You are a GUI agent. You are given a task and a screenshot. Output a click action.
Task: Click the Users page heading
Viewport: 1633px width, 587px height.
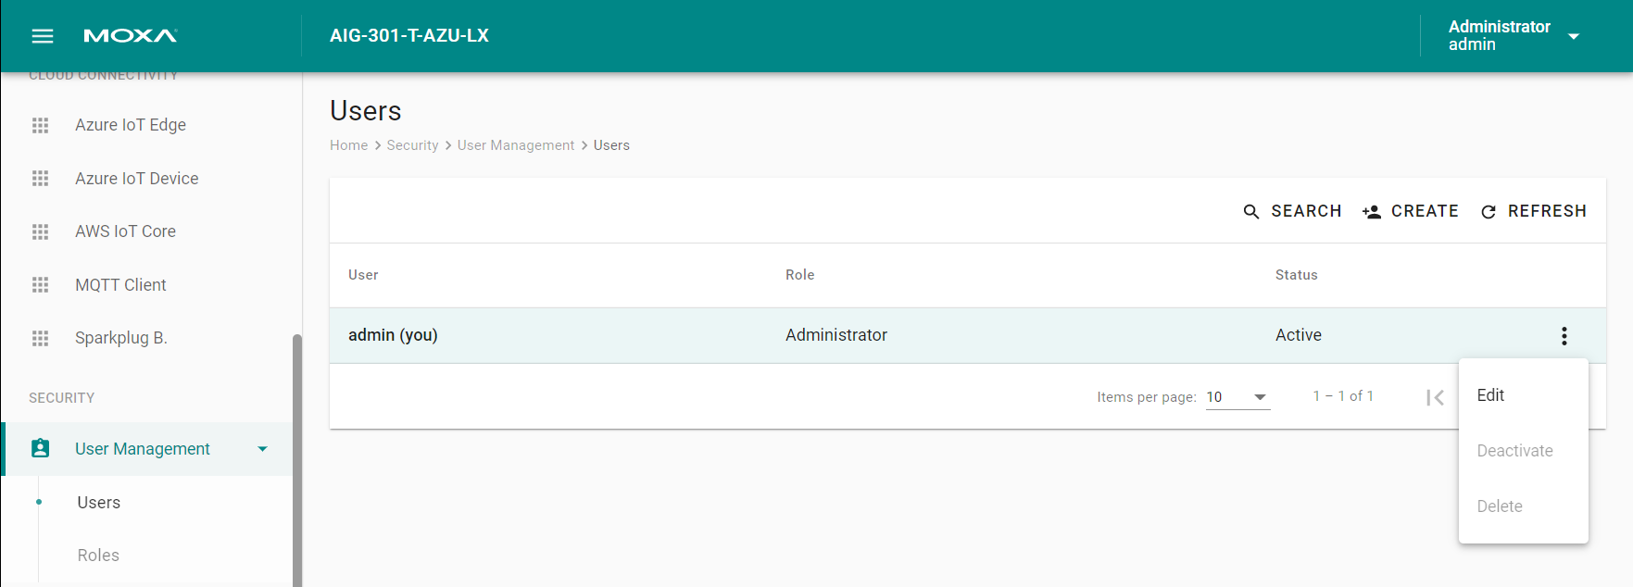[x=366, y=111]
